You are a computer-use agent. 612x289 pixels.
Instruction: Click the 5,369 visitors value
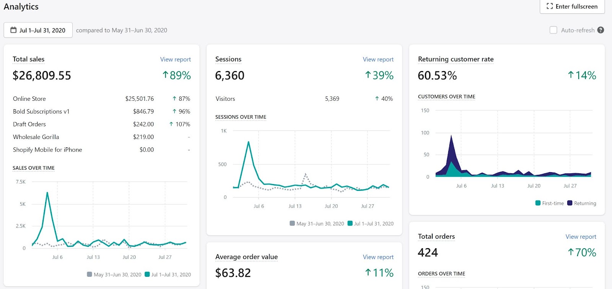(x=332, y=98)
